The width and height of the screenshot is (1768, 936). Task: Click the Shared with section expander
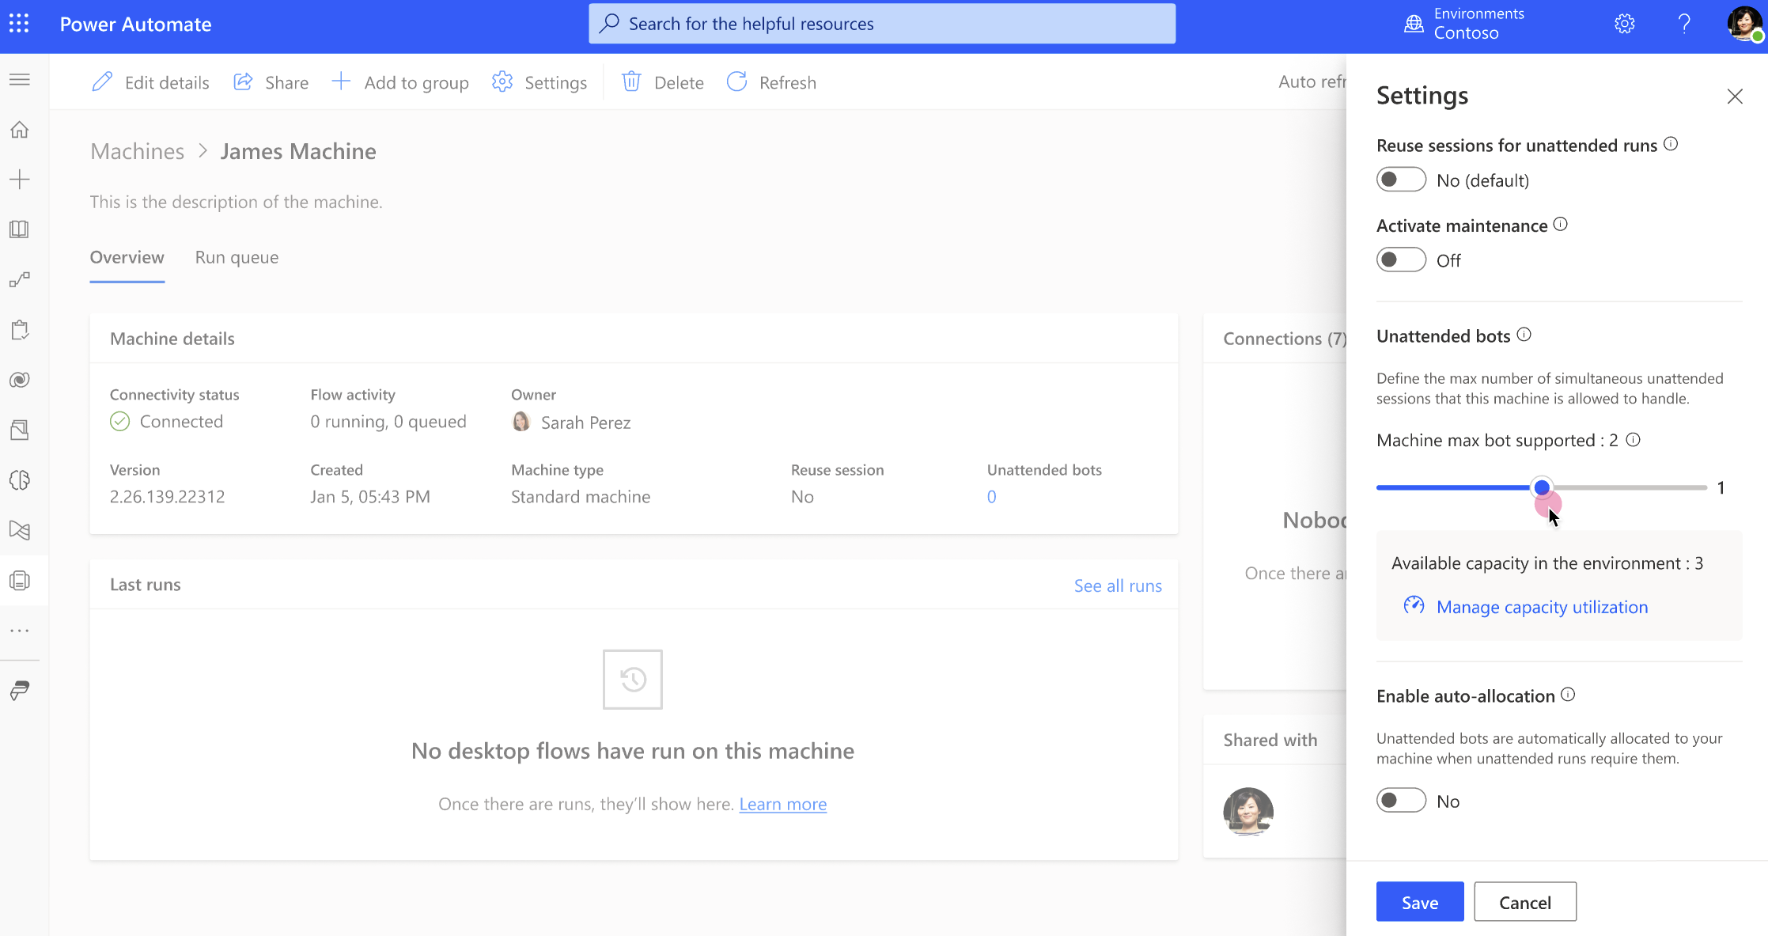tap(1270, 738)
